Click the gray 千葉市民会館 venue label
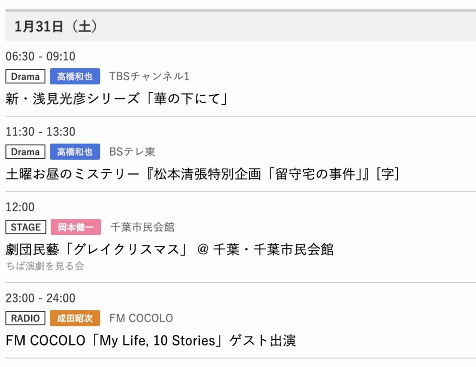This screenshot has height=367, width=476. coord(142,227)
